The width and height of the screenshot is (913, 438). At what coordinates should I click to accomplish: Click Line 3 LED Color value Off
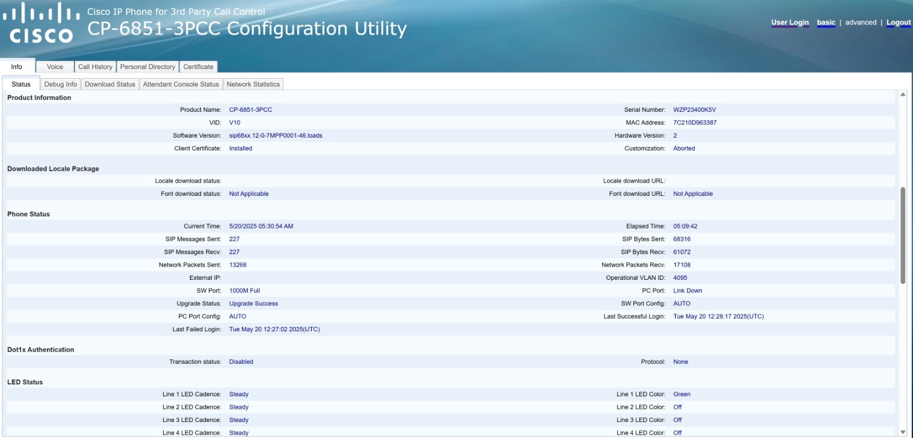[x=677, y=420]
